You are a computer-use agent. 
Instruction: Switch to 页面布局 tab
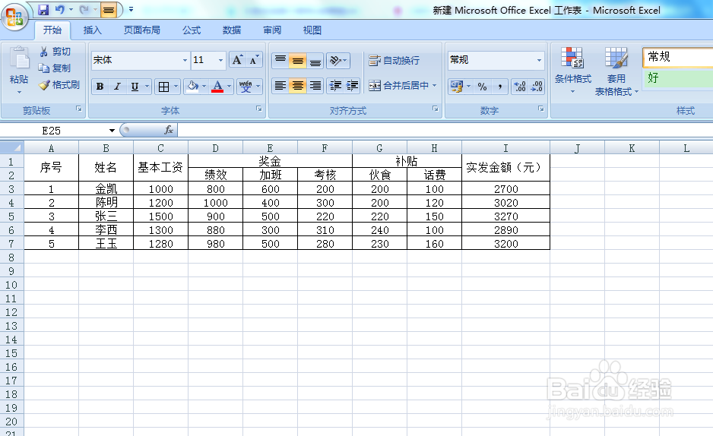coord(142,30)
